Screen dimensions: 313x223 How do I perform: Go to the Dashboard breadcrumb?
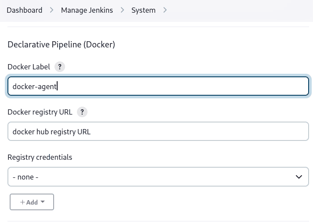pyautogui.click(x=25, y=10)
